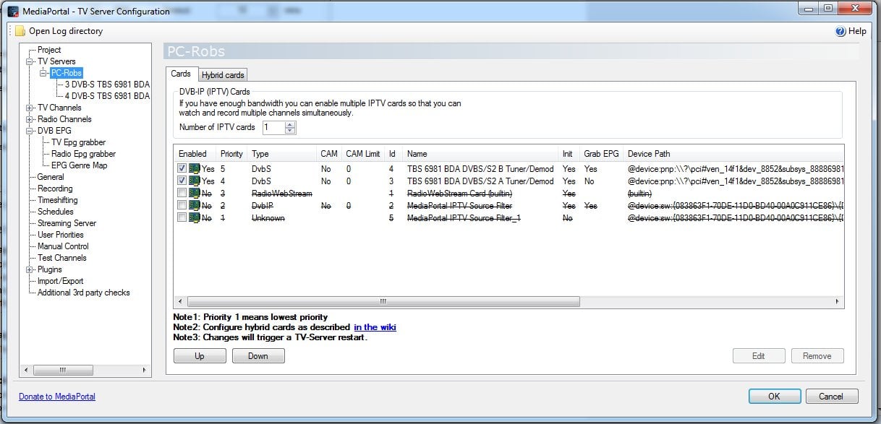The height and width of the screenshot is (424, 881).
Task: Switch to the Cards tab
Action: click(181, 74)
